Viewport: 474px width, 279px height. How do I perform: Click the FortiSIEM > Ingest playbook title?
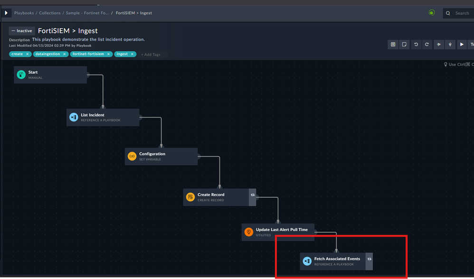tap(68, 31)
